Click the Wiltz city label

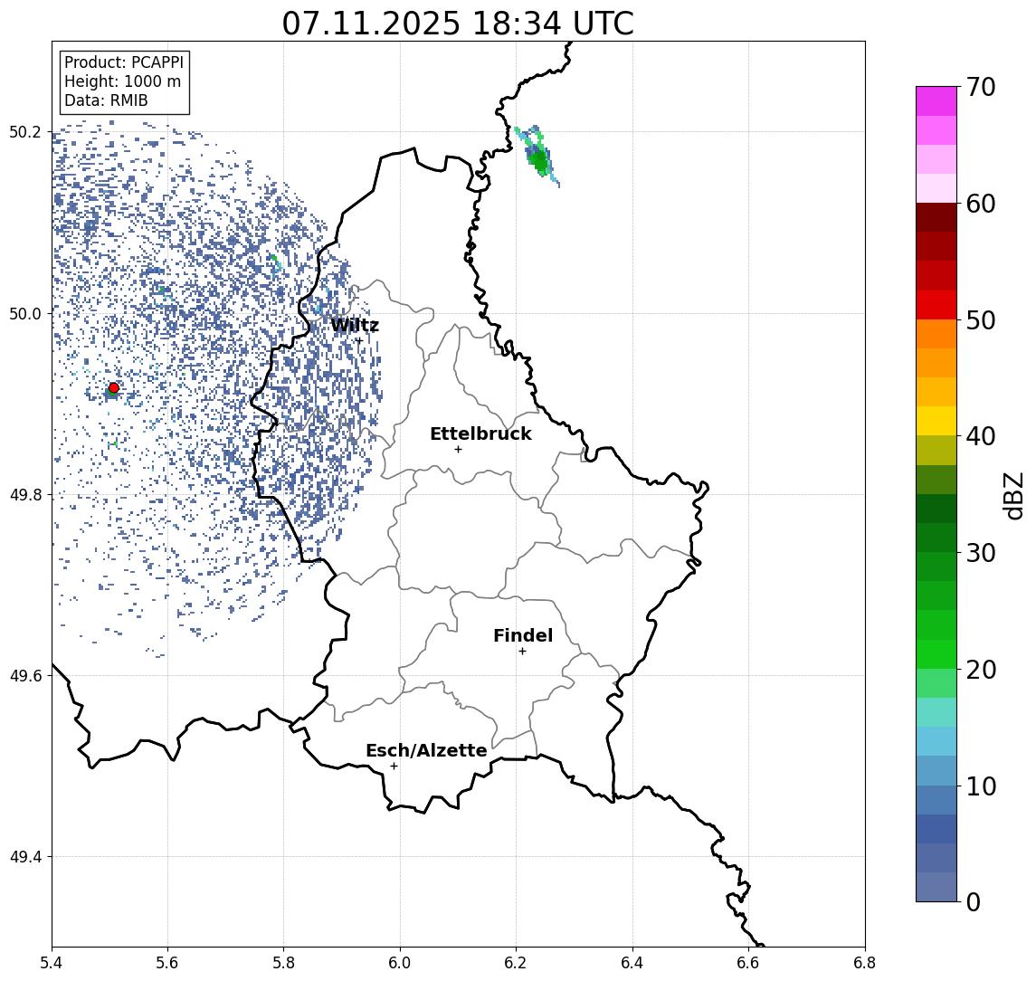point(355,325)
